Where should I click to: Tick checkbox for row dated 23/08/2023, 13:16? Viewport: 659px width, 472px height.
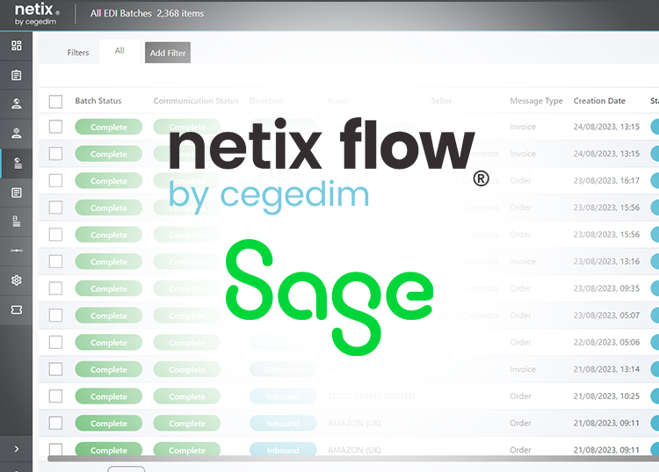tap(55, 261)
